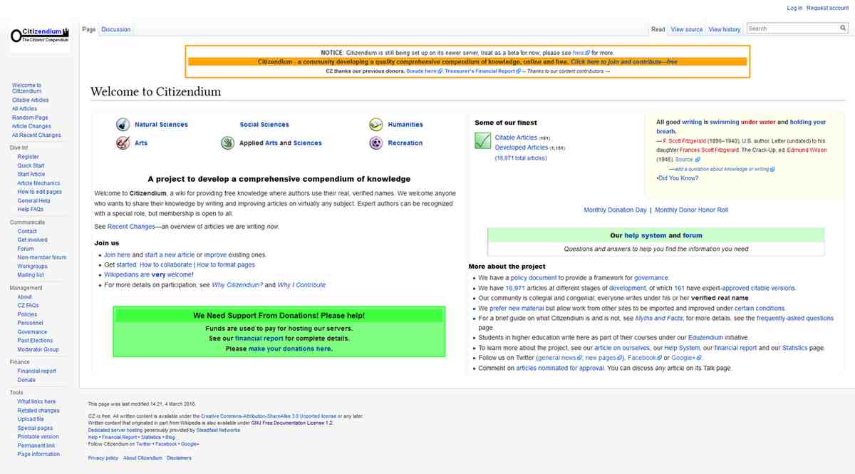Click the search magnifier button
The width and height of the screenshot is (855, 474).
843,29
